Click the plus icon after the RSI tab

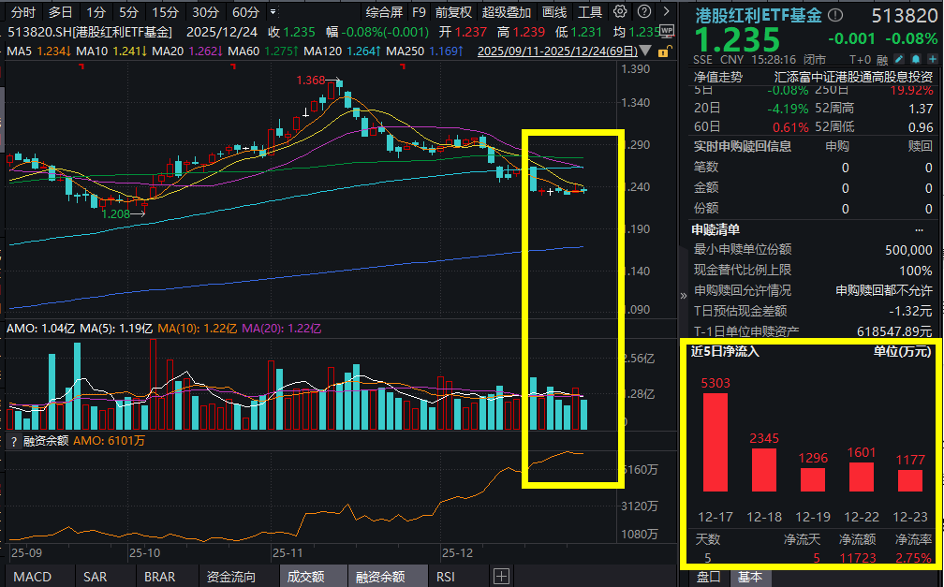tap(503, 577)
